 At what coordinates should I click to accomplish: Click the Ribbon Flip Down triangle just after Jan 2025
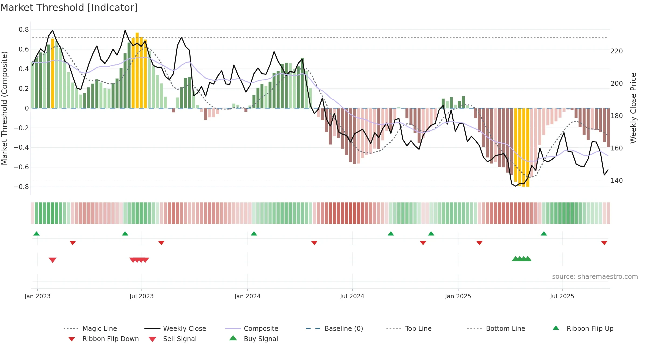click(479, 243)
